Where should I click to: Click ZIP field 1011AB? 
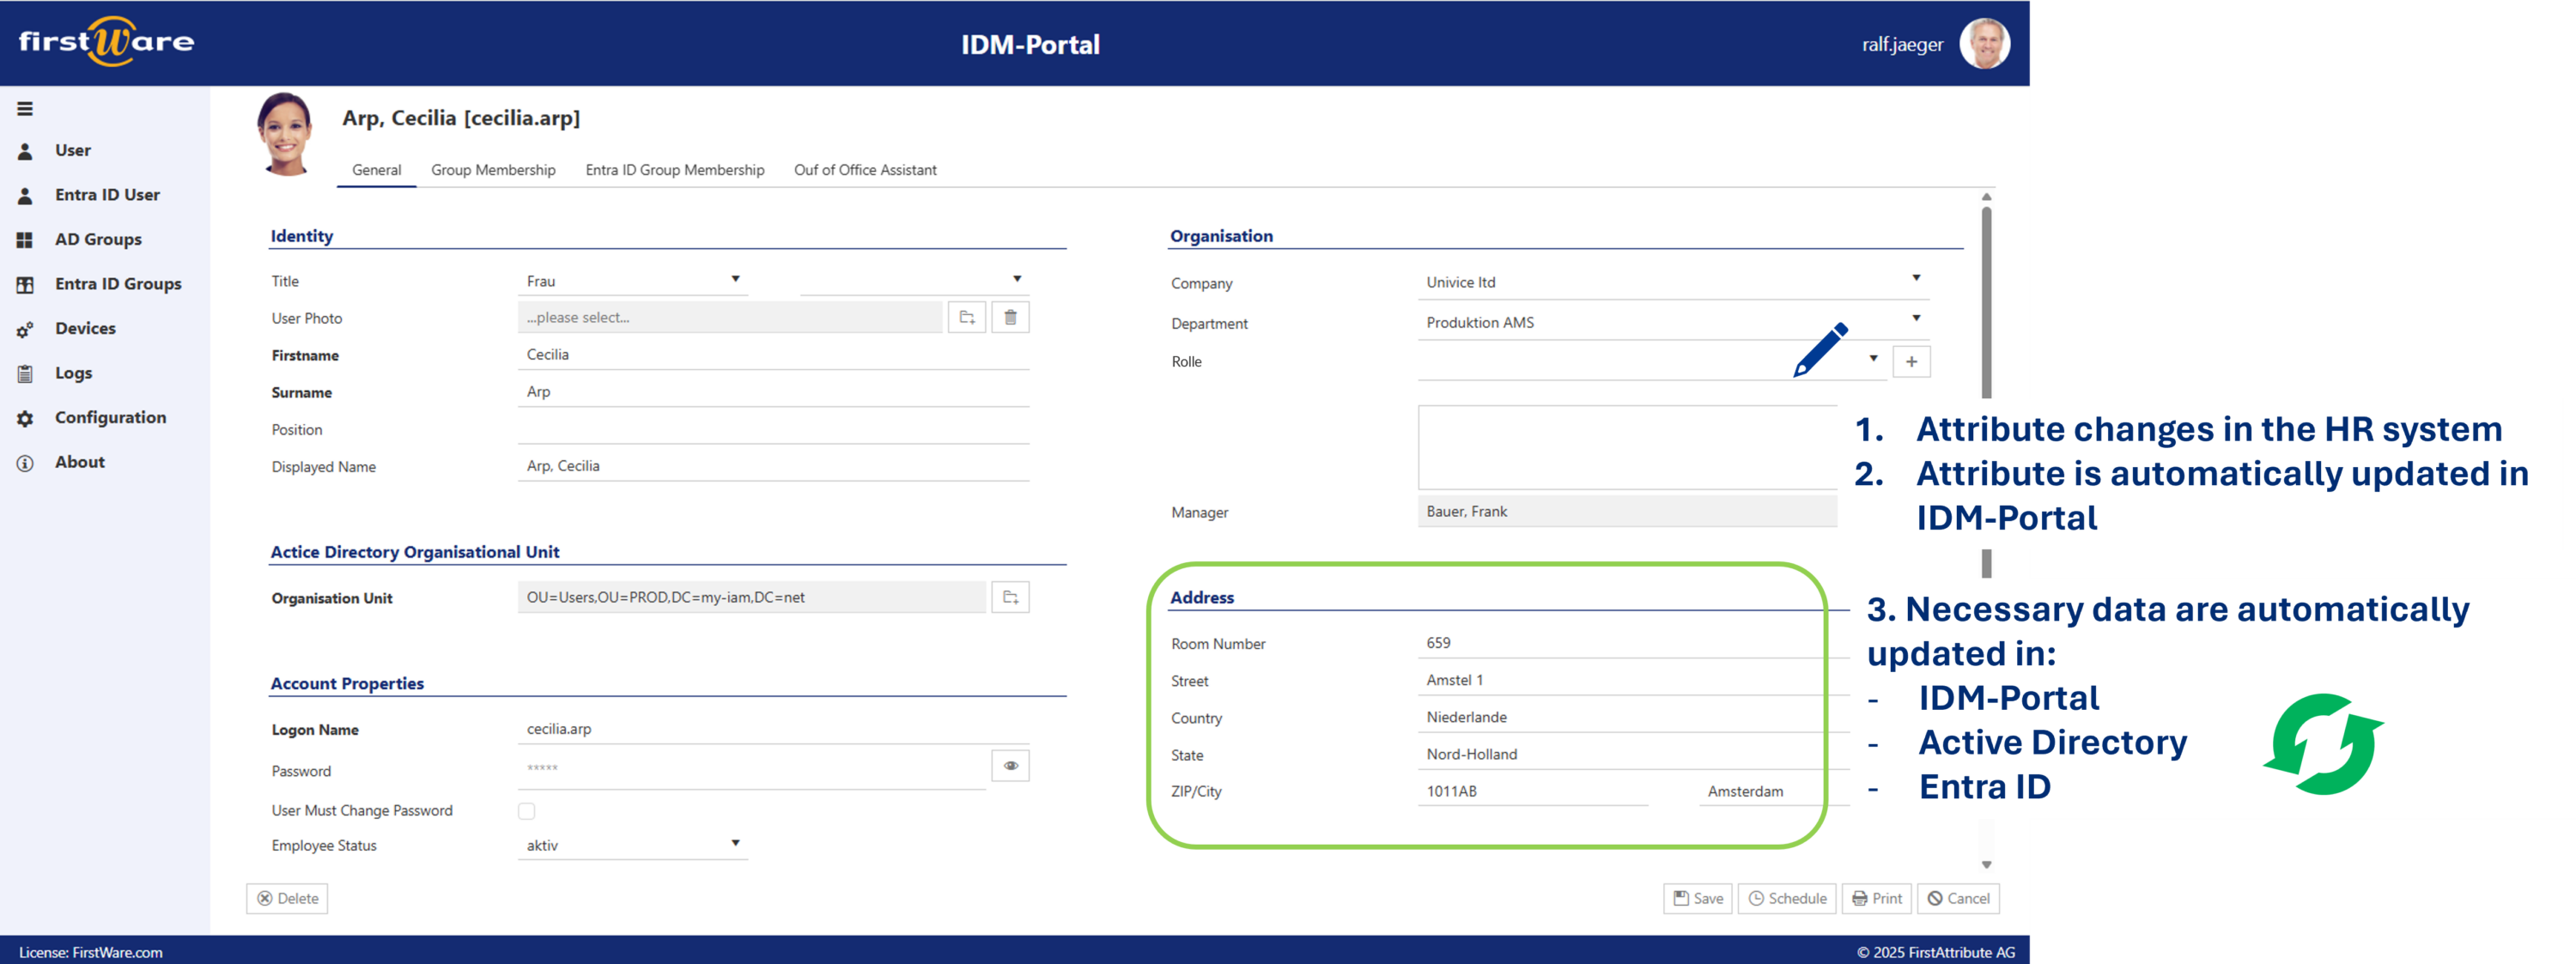tap(1533, 791)
